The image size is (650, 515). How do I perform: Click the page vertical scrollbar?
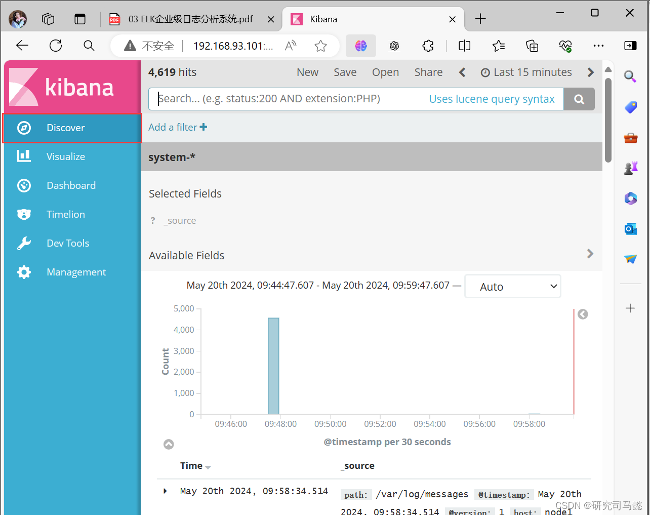[608, 120]
